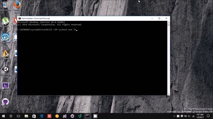Maximize the Command Prompt window

point(159,19)
